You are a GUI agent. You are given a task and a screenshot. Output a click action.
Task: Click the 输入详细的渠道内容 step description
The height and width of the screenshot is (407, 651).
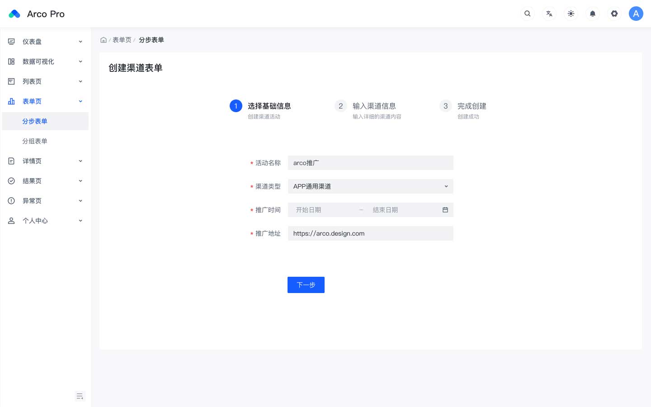(377, 117)
